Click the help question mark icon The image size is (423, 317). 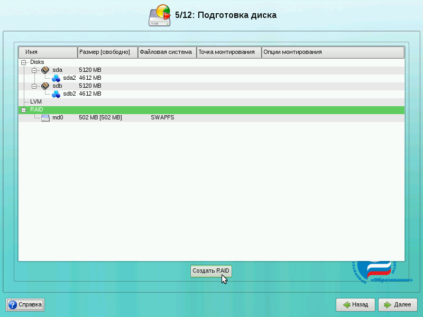[13, 305]
